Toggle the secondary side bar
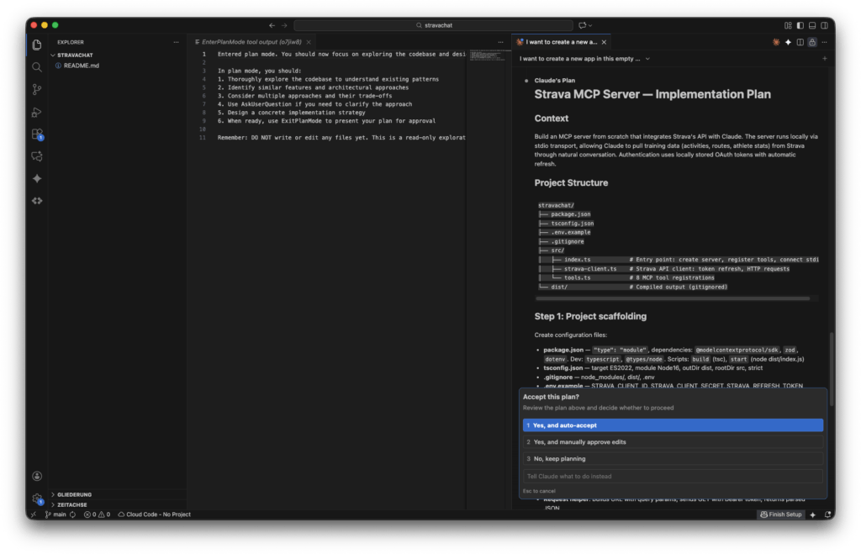Viewport: 861px width, 554px height. coord(824,25)
